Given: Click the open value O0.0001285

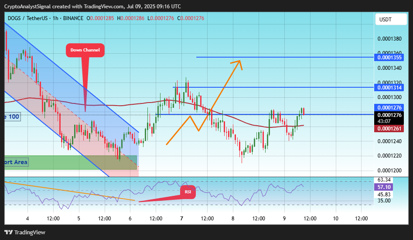Looking at the screenshot, I should pos(100,18).
